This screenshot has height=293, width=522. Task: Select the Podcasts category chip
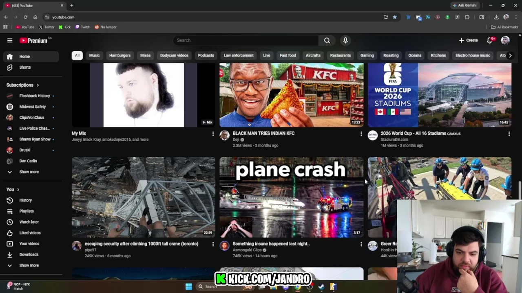(206, 55)
